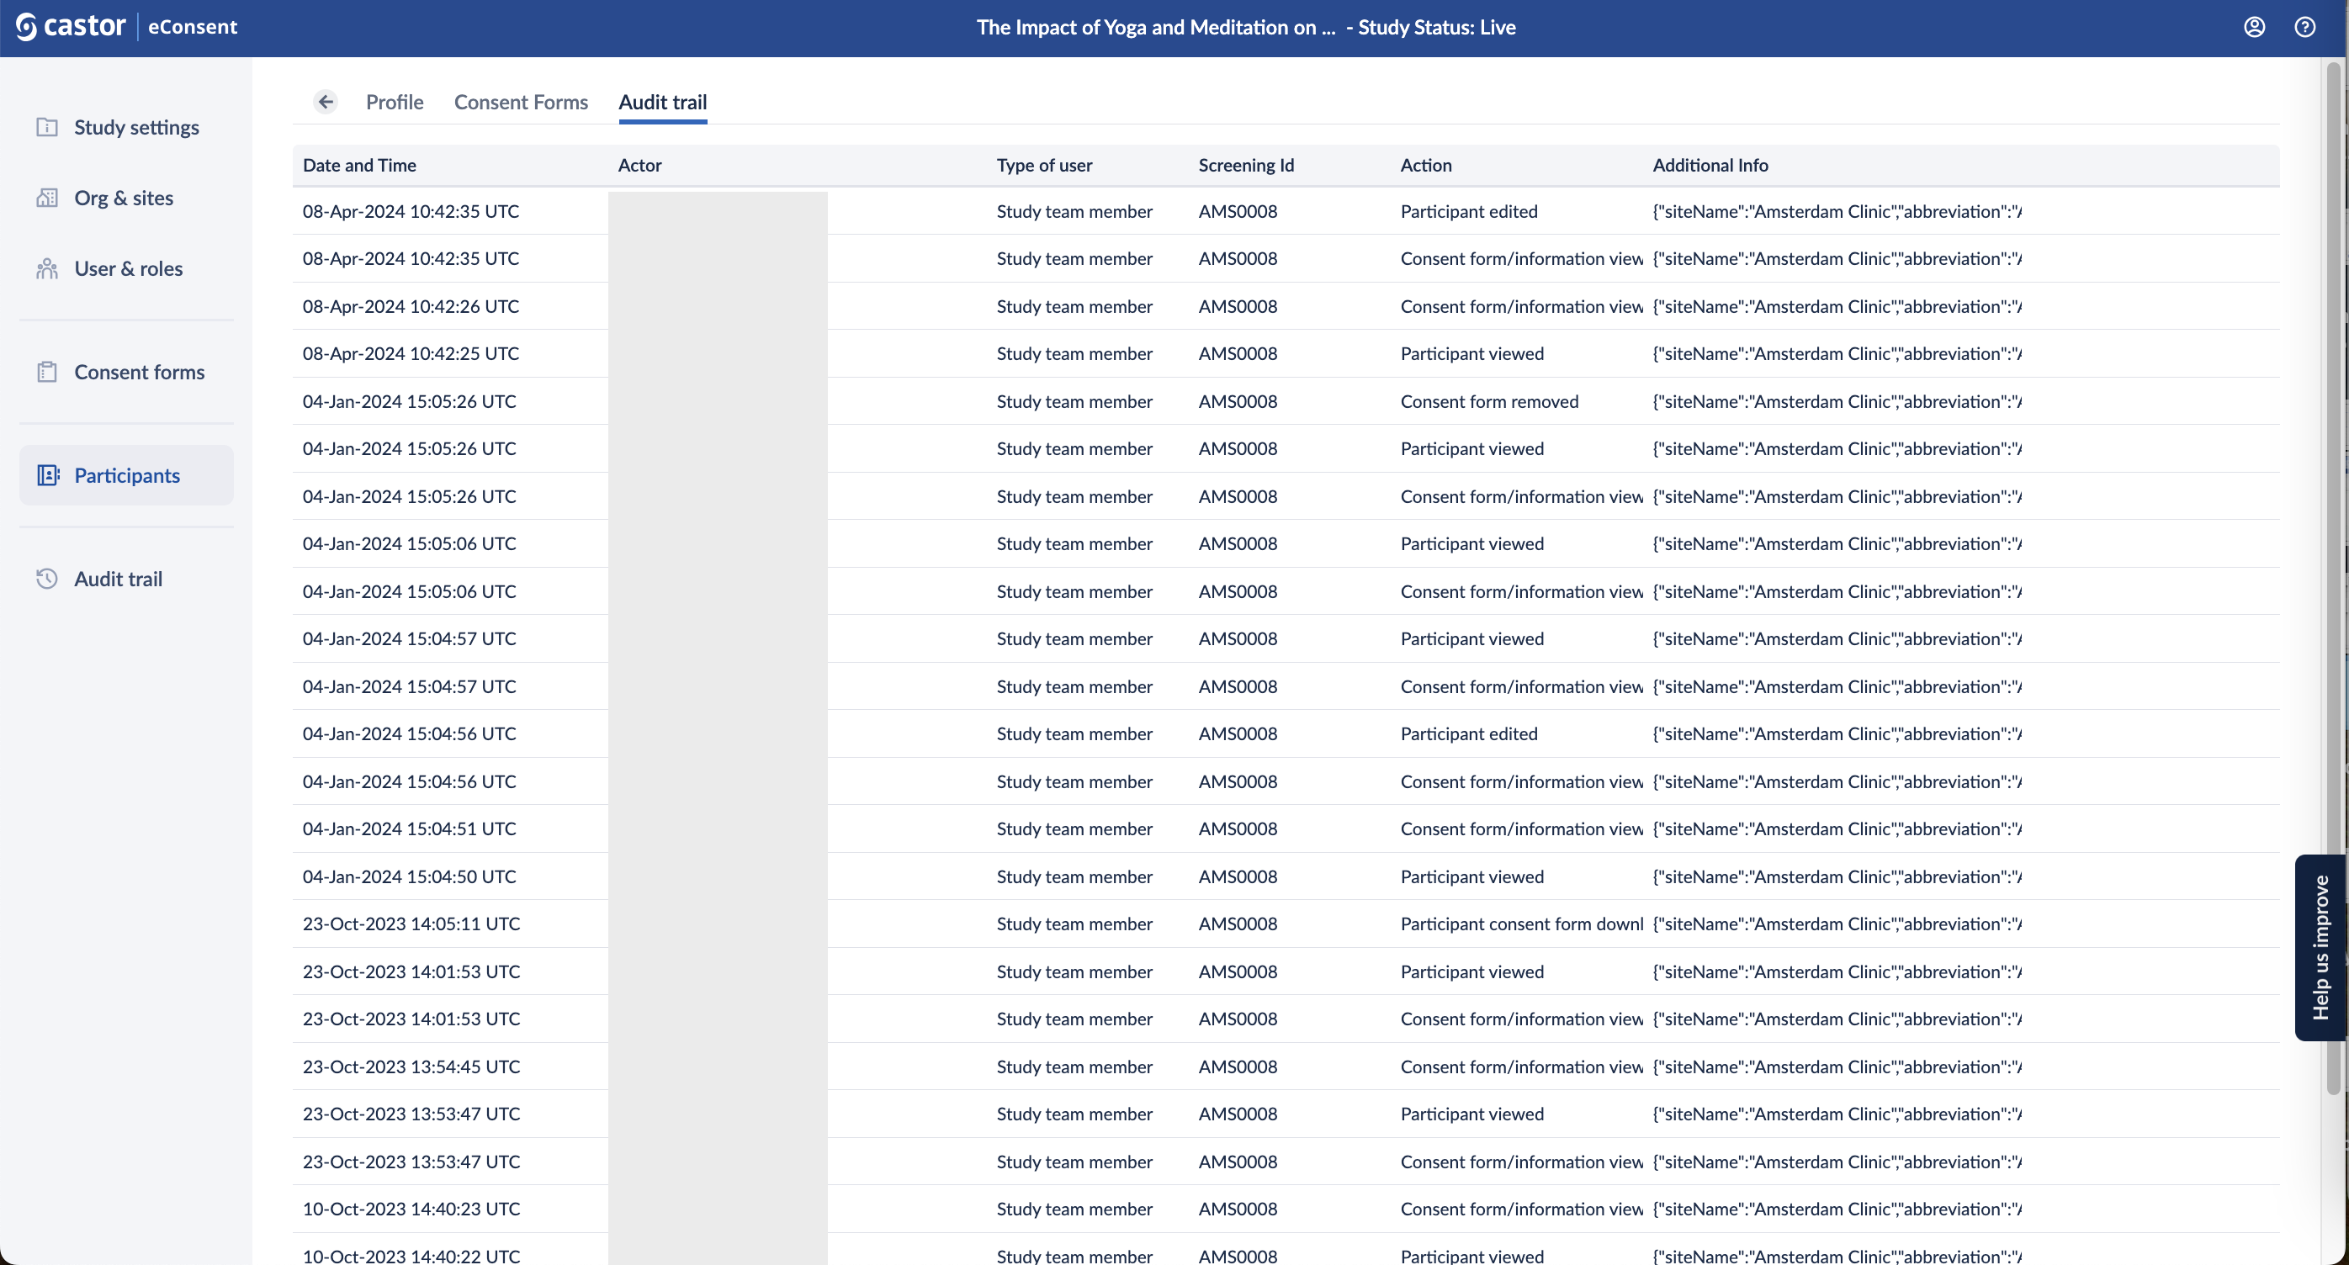This screenshot has width=2349, height=1265.
Task: Click the Study settings sidebar icon
Action: coord(46,127)
